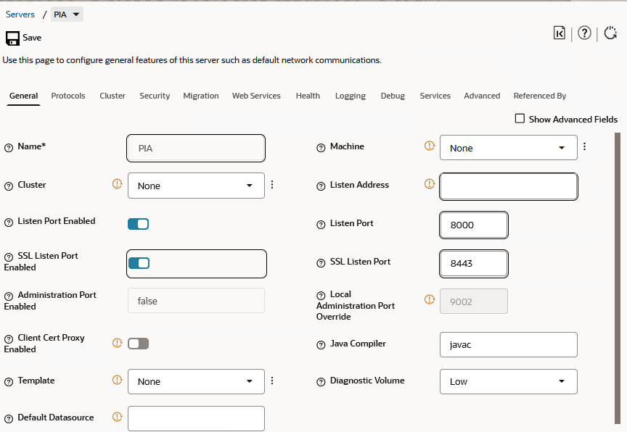The height and width of the screenshot is (432, 627).
Task: Click the warning icon beside the Cluster dropdown
Action: [x=117, y=184]
